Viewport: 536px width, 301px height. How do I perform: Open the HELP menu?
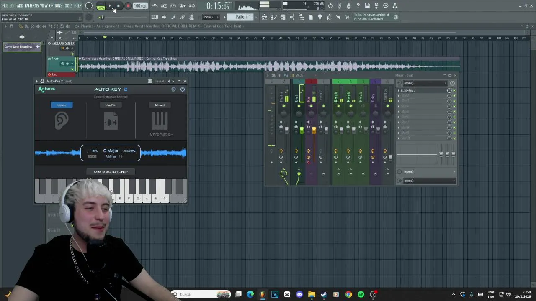[78, 5]
